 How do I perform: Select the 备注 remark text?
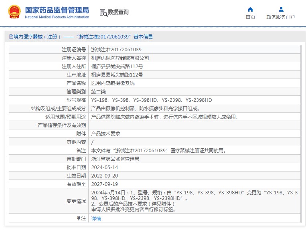click(x=158, y=151)
